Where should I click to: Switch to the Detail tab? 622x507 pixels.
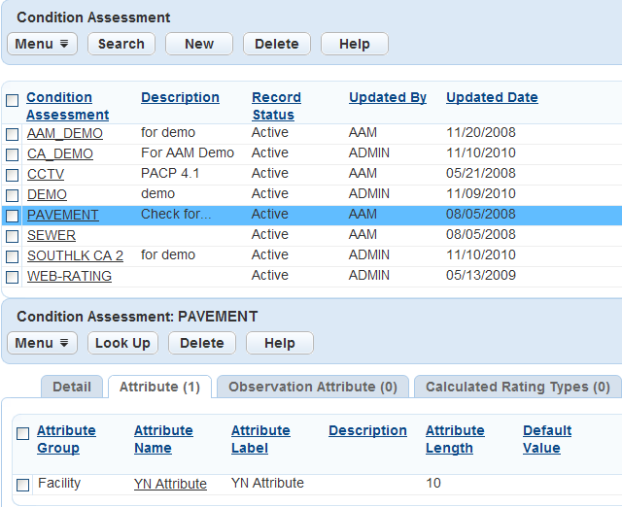pyautogui.click(x=72, y=387)
